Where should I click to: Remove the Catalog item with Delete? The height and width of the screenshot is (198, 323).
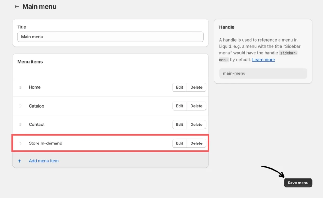tap(196, 106)
